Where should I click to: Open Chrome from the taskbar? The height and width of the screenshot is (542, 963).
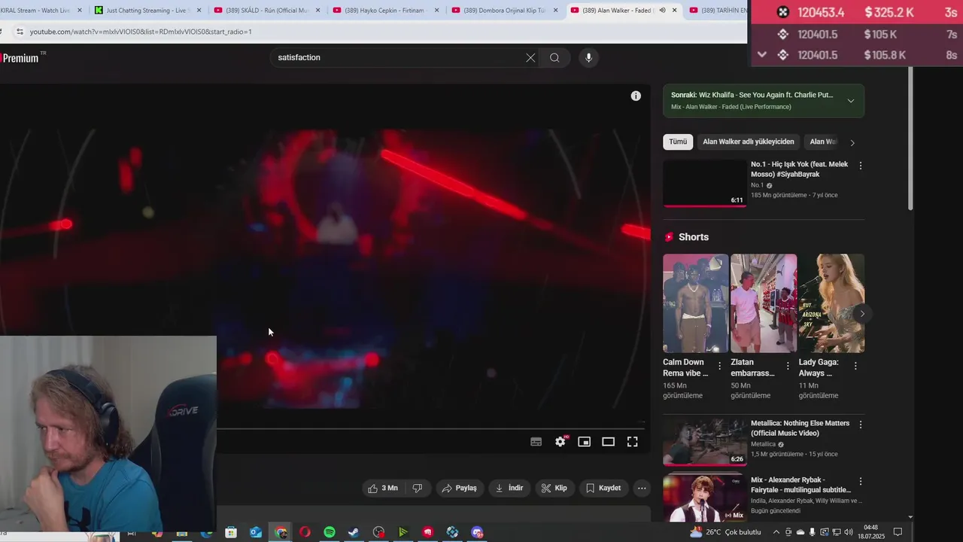click(281, 532)
